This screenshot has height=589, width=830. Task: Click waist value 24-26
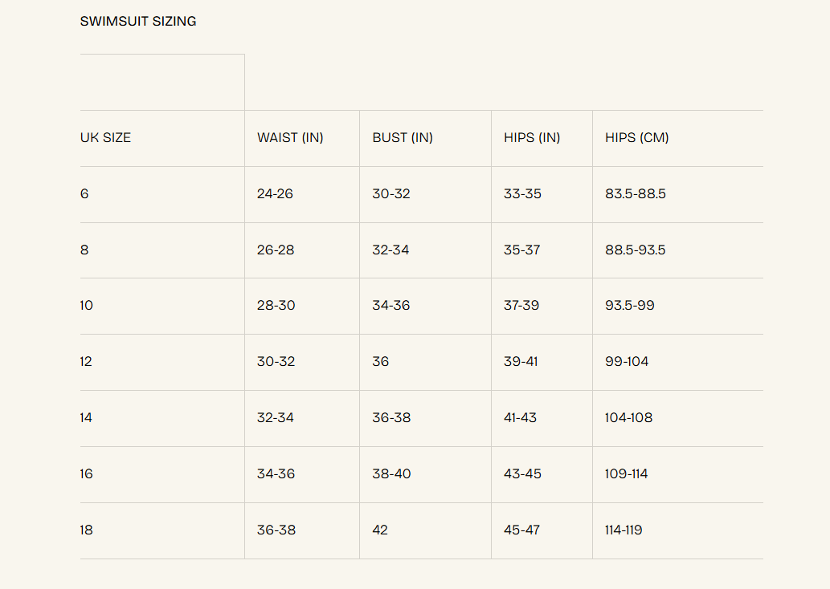275,193
